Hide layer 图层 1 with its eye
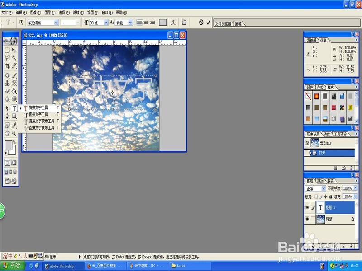Image resolution: width=362 pixels, height=271 pixels. [307, 207]
